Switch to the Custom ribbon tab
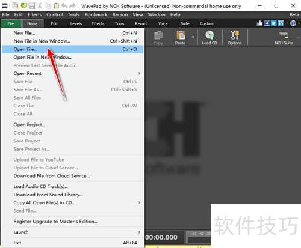 point(206,23)
